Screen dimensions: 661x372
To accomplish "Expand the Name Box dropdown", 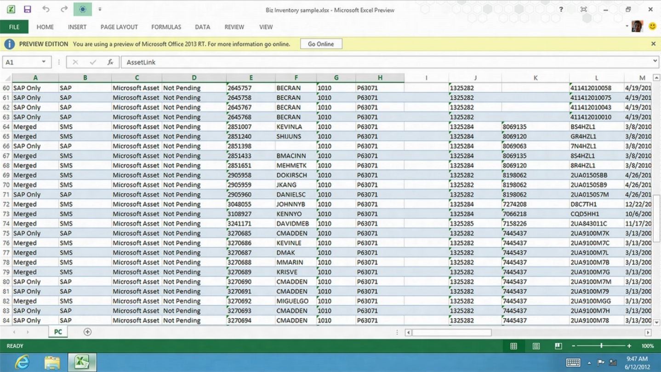I will tap(44, 62).
